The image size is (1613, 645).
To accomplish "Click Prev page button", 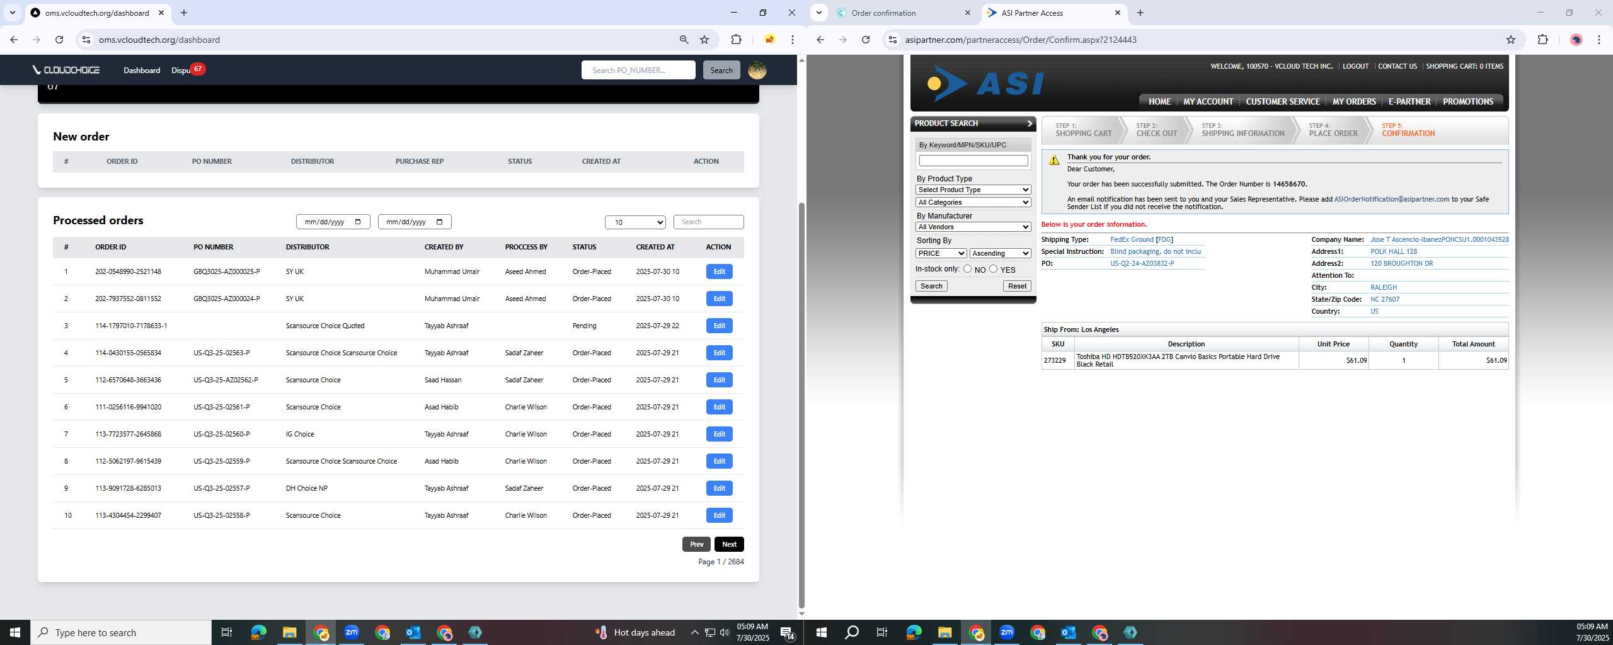I will point(696,544).
